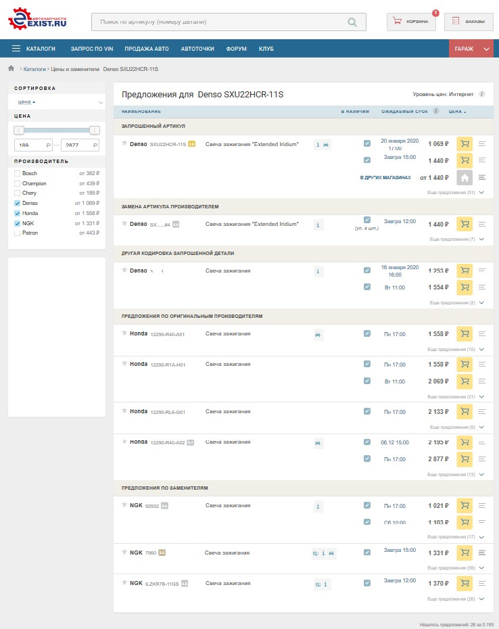The image size is (499, 629).
Task: Click the home breadcrumb icon
Action: [x=11, y=68]
